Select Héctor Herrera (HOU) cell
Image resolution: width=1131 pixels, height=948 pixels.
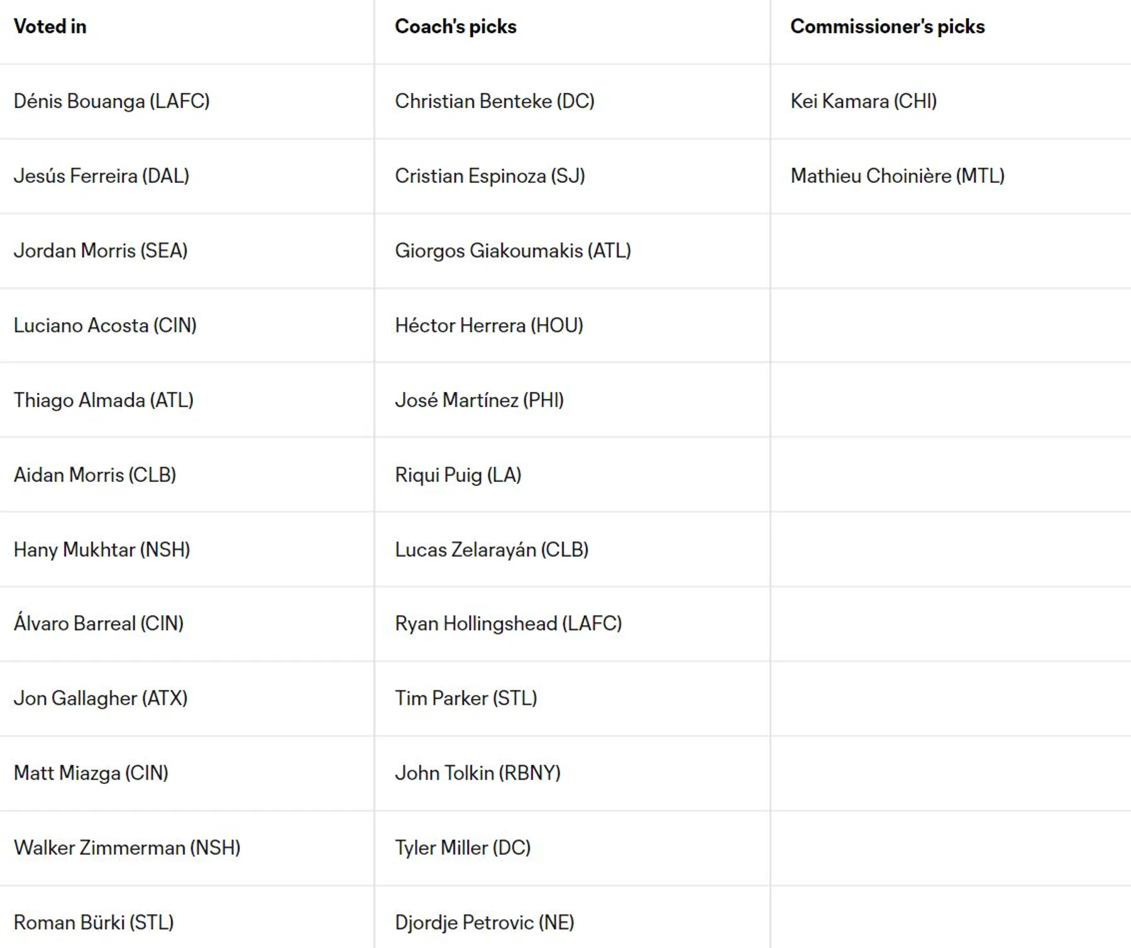point(488,325)
